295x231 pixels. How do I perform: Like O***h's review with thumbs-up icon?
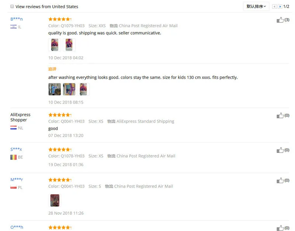[280, 228]
